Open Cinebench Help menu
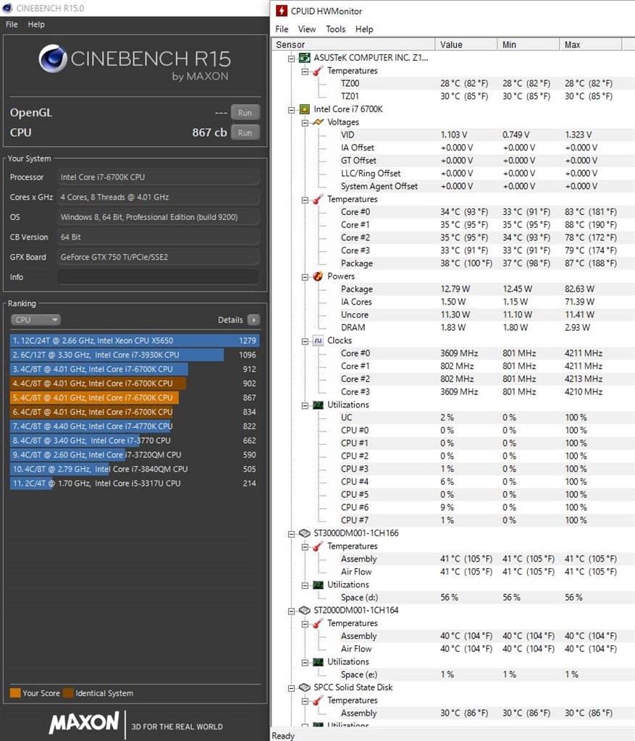The height and width of the screenshot is (741, 635). [x=36, y=25]
